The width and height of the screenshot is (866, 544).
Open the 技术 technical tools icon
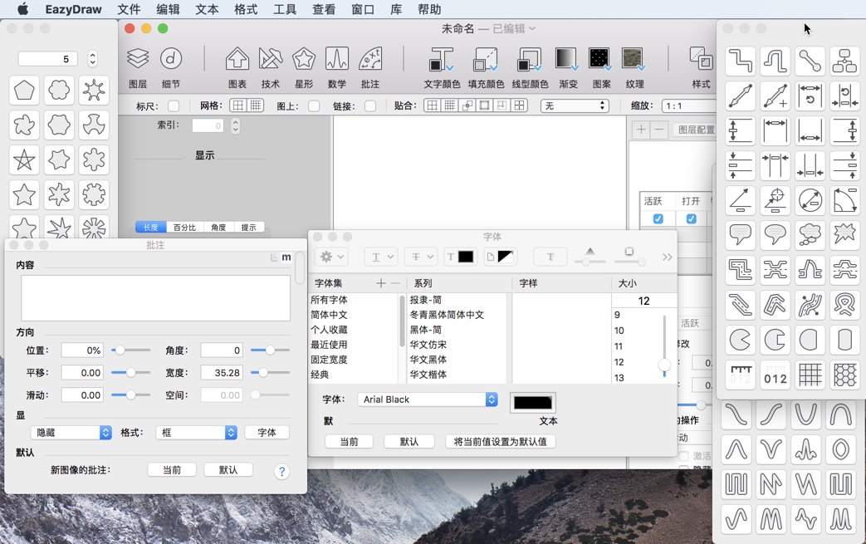coord(270,58)
